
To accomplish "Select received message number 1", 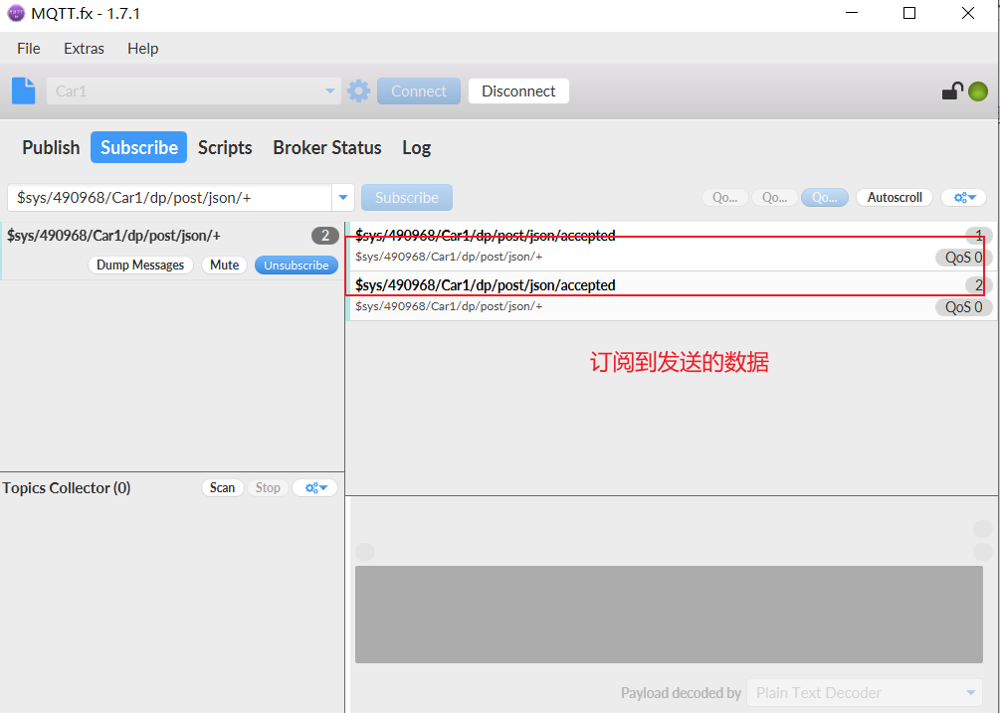I will 671,246.
